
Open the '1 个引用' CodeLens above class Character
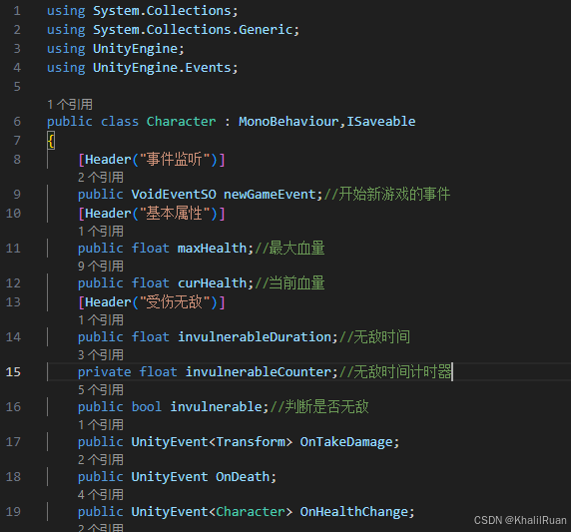(x=70, y=105)
